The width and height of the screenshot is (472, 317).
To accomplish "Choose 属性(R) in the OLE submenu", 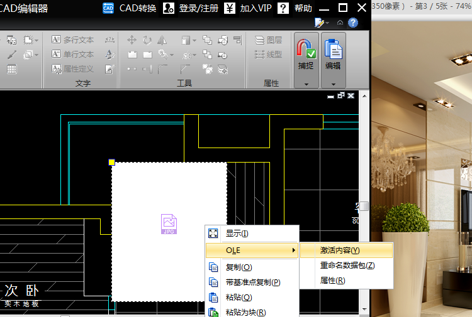I will click(347, 281).
